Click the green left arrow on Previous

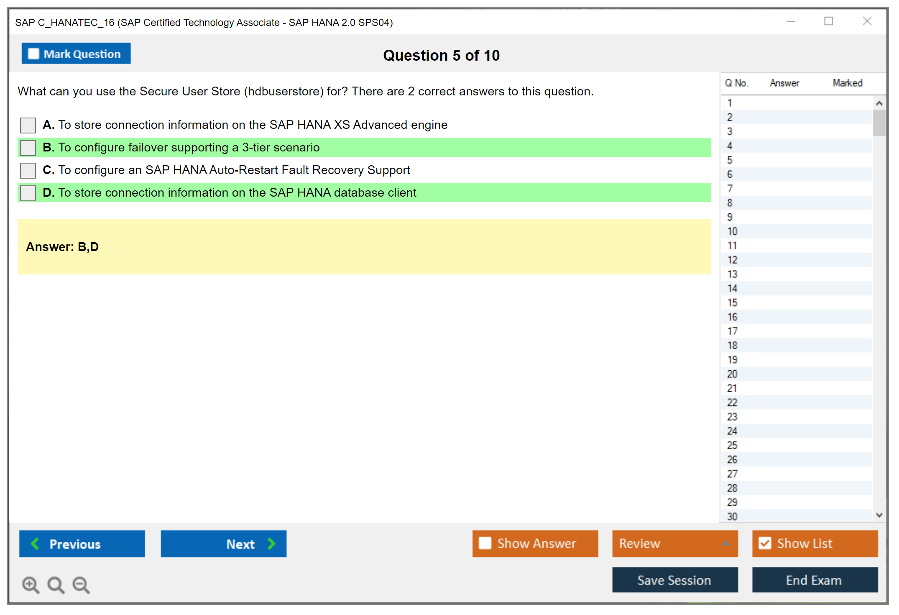coord(35,543)
